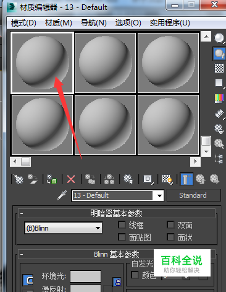Click the sample slots scroll down arrow
The height and width of the screenshot is (292, 226).
click(206, 151)
